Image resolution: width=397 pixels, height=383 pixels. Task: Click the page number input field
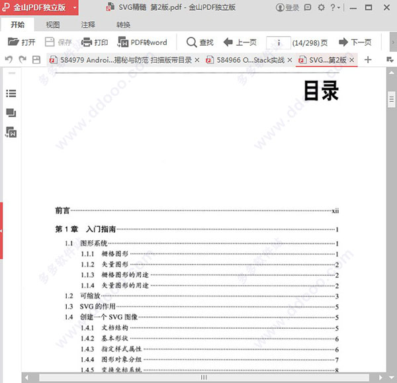pyautogui.click(x=279, y=43)
